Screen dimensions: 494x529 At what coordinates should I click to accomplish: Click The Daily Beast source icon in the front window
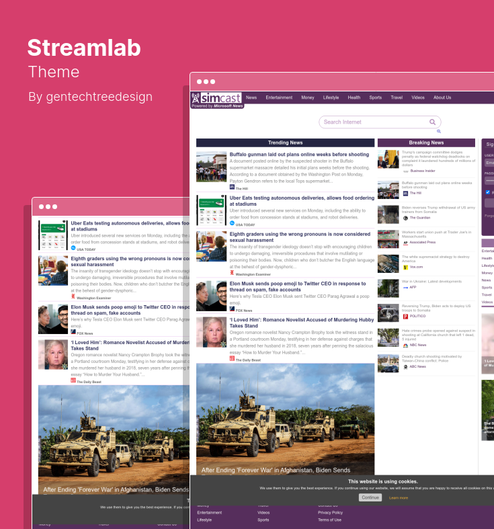click(x=232, y=358)
